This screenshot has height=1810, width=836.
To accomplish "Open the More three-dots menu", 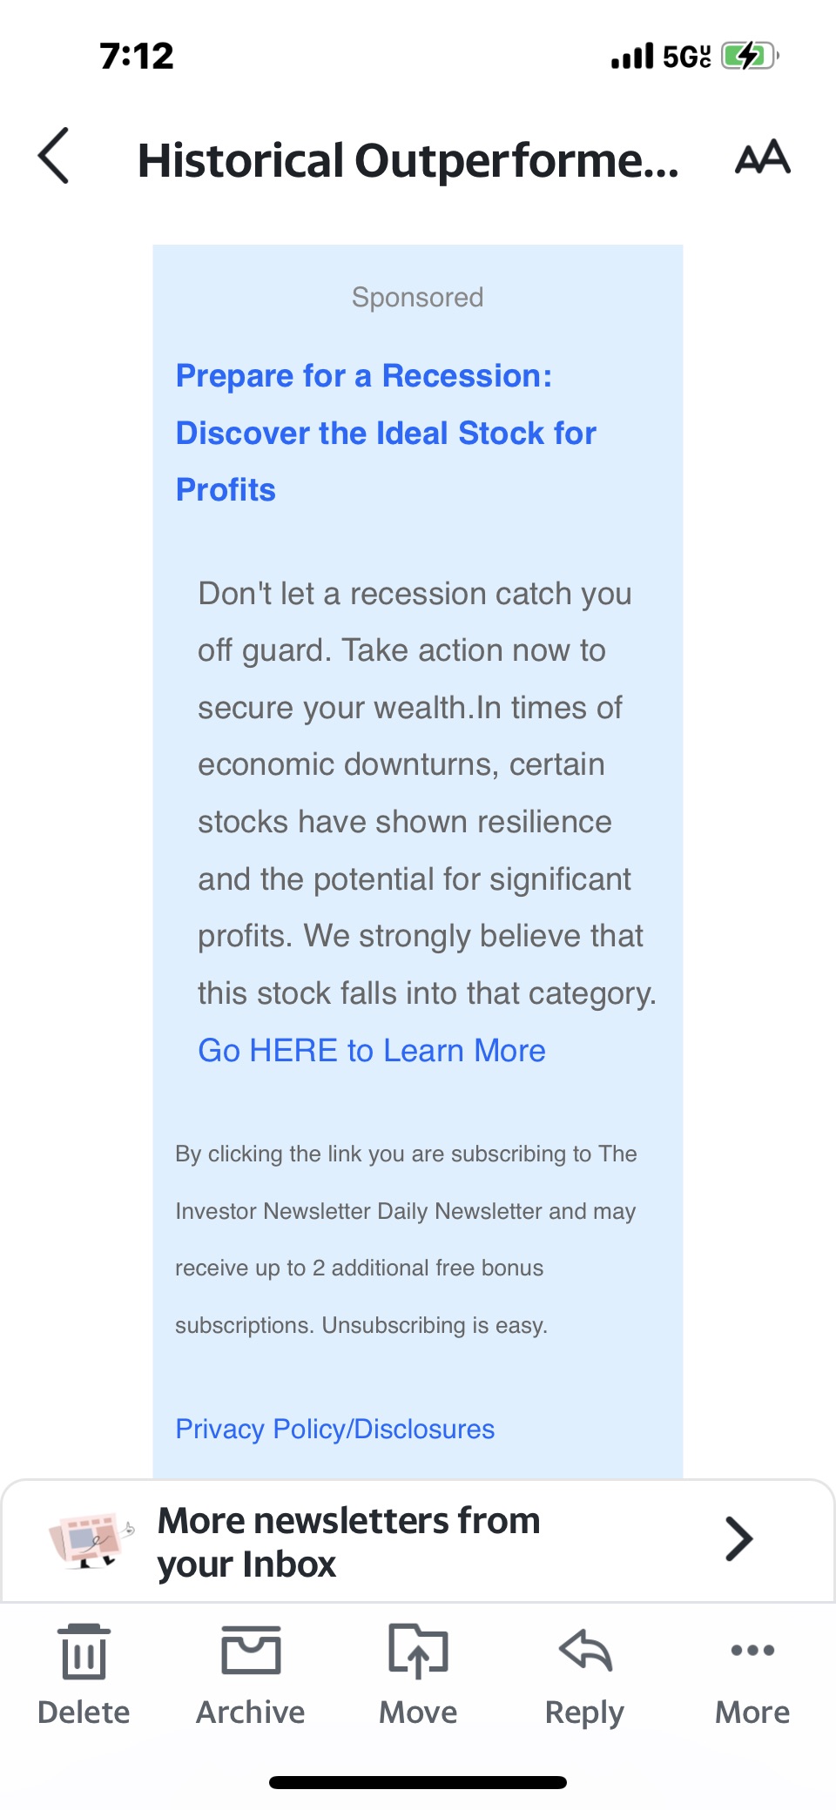I will click(x=752, y=1651).
